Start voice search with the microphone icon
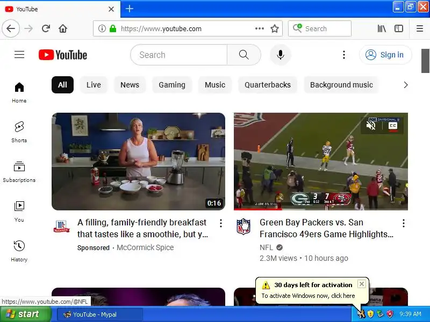 click(280, 55)
